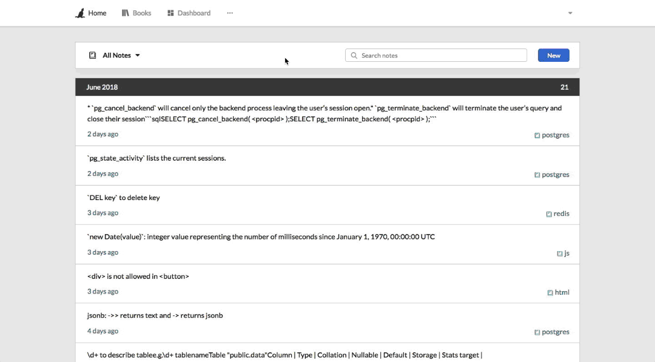Screen dimensions: 655x362
Task: Expand the account dropdown caret at top right
Action: click(570, 13)
